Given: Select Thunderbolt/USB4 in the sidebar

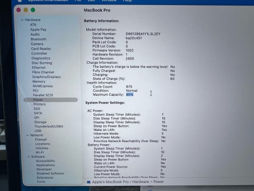Looking at the screenshot, I should (x=49, y=126).
